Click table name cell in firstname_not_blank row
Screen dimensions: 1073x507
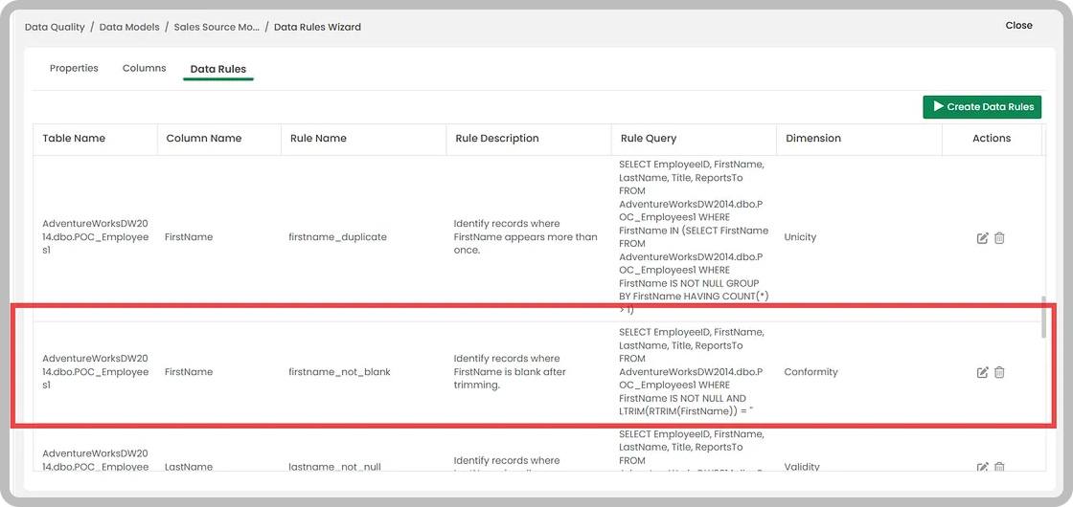(95, 372)
